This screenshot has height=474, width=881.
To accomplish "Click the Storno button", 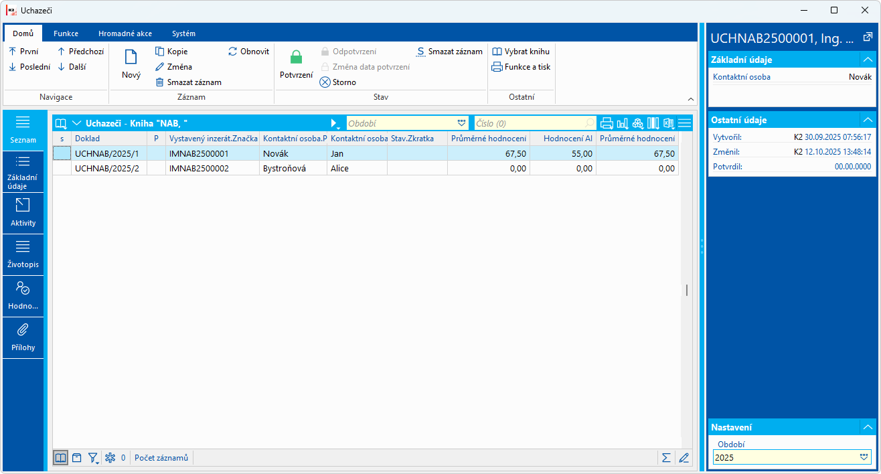I will 338,82.
